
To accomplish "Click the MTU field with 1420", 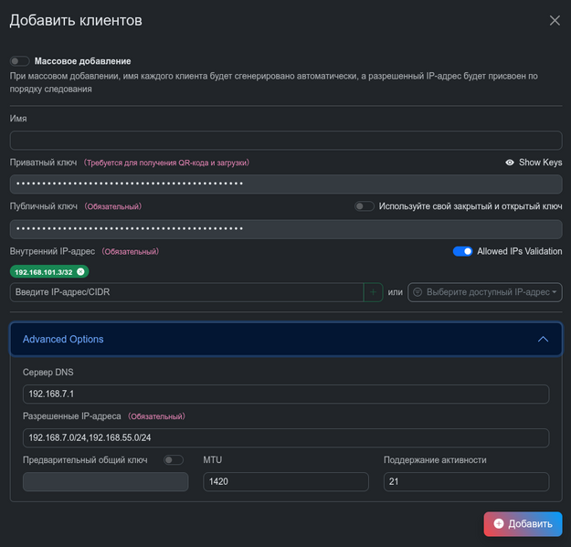I will click(x=285, y=481).
